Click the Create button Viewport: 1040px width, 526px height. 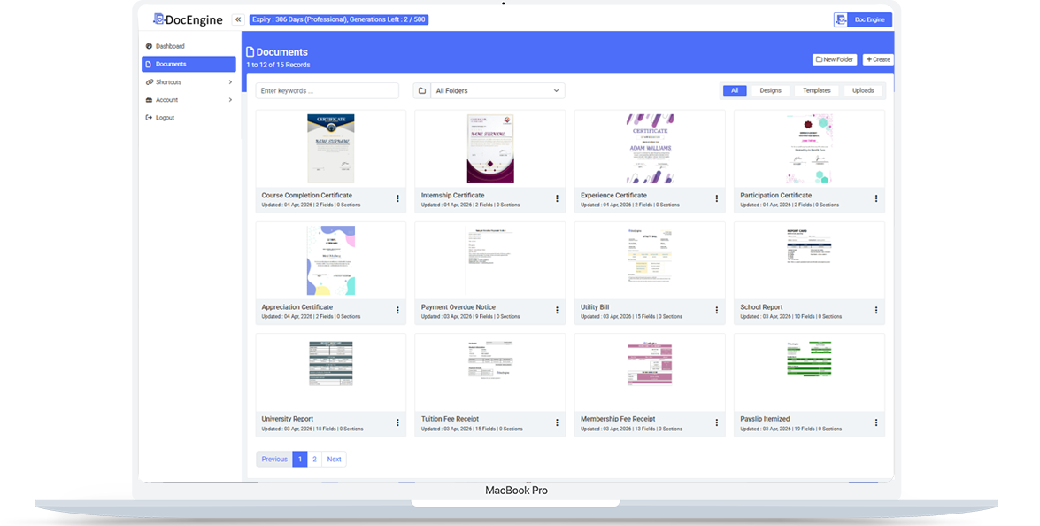point(878,59)
